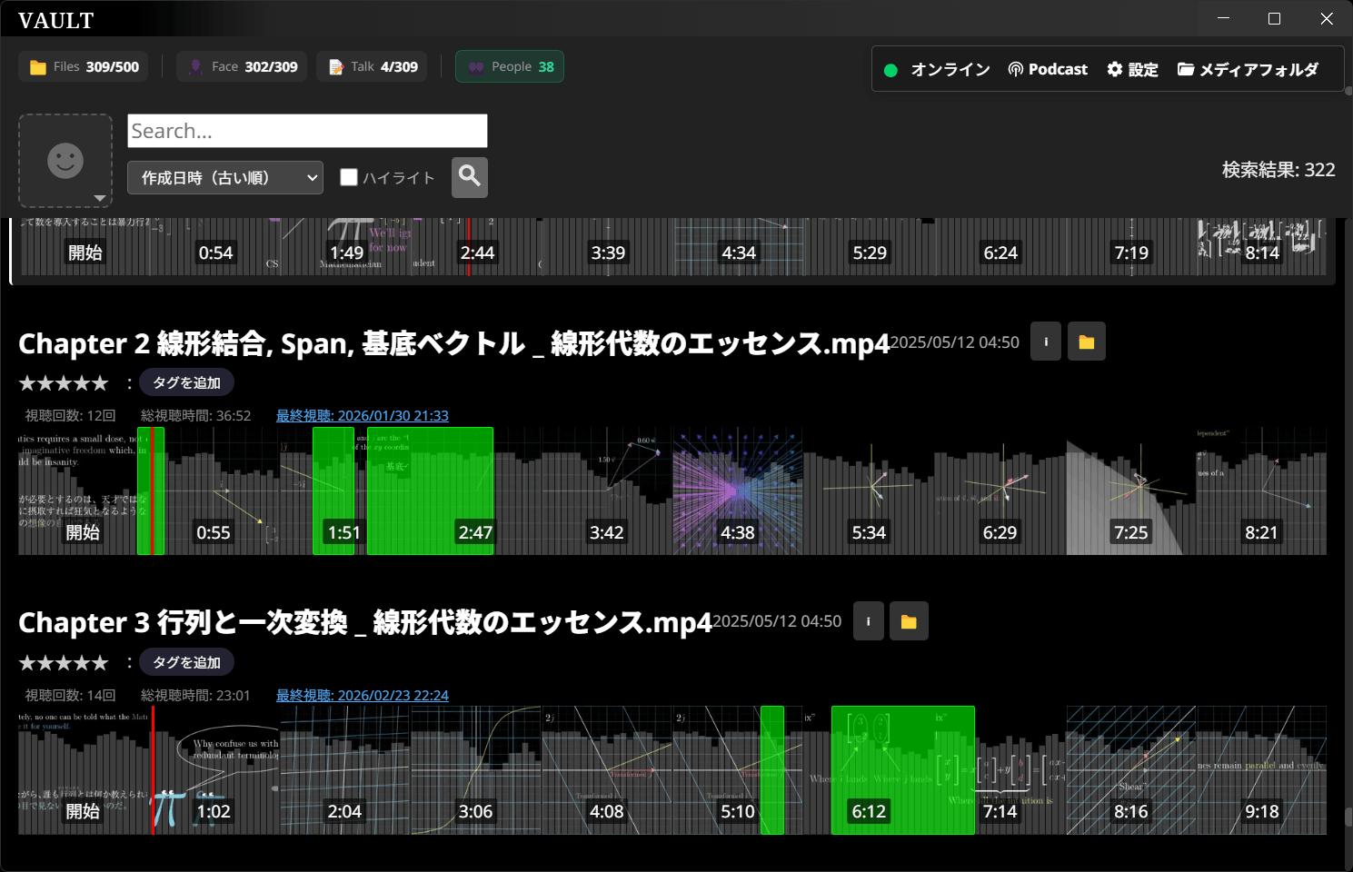Open the Chapter 3 行列と一次変換 video title
The image size is (1353, 872).
point(365,622)
